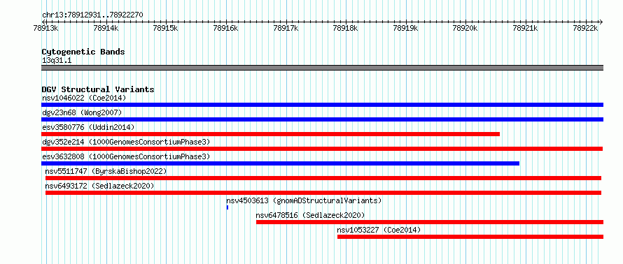Screen dimensions: 623x264
Task: Select the esv3632808 blue variant bar
Action: click(x=280, y=163)
